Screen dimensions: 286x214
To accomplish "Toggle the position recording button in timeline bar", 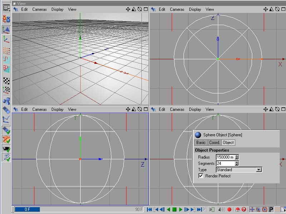I will coord(252,209).
